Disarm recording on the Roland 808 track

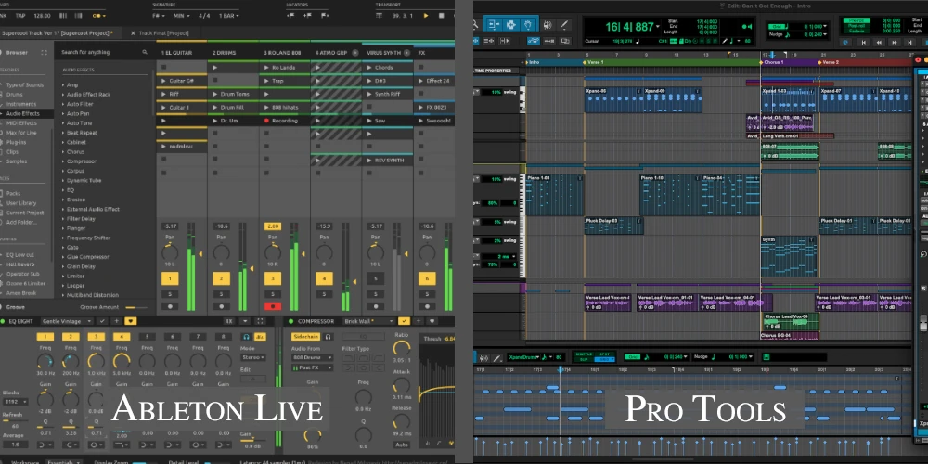coord(274,305)
